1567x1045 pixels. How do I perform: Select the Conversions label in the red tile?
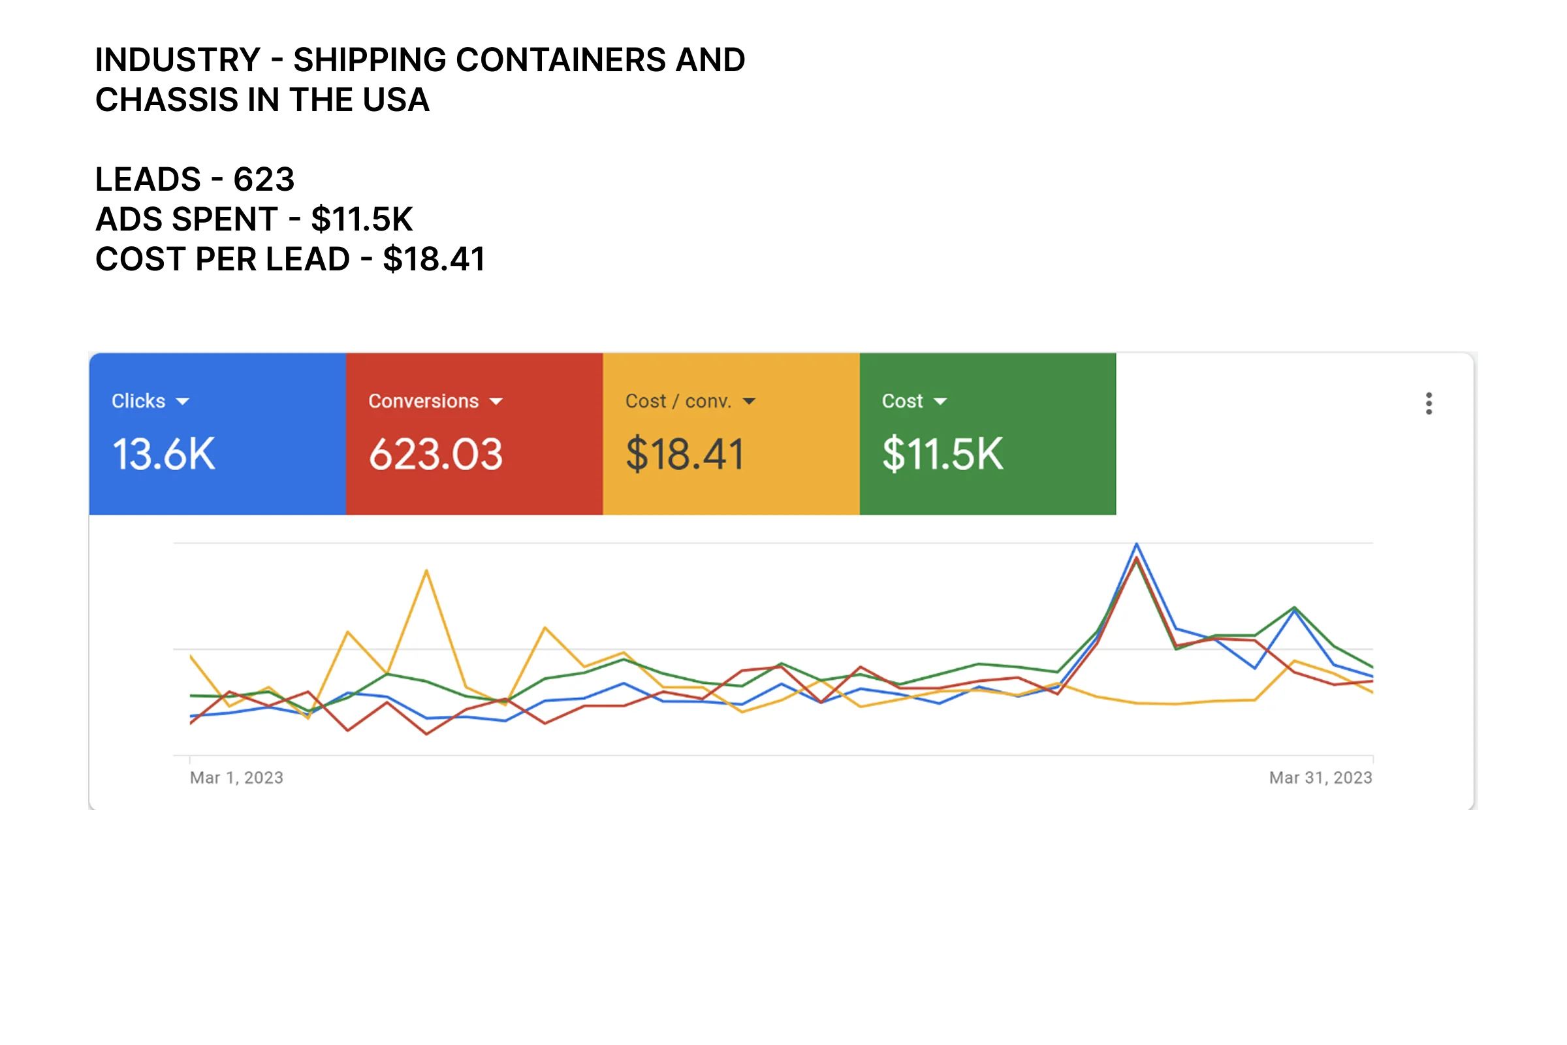point(424,400)
